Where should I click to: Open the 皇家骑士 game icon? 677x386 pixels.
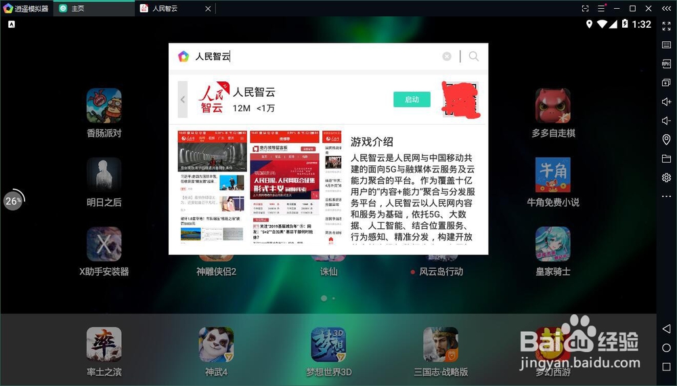(x=552, y=244)
